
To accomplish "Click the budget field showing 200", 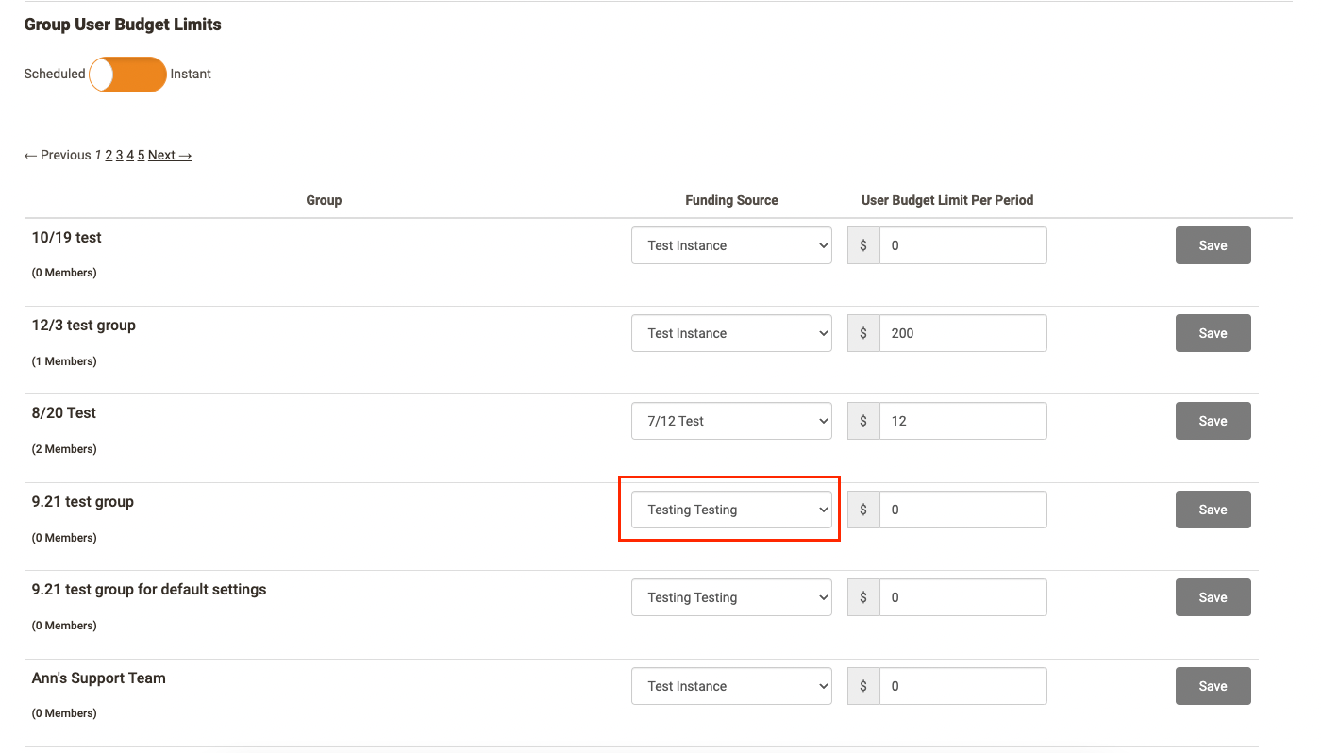I will [962, 333].
